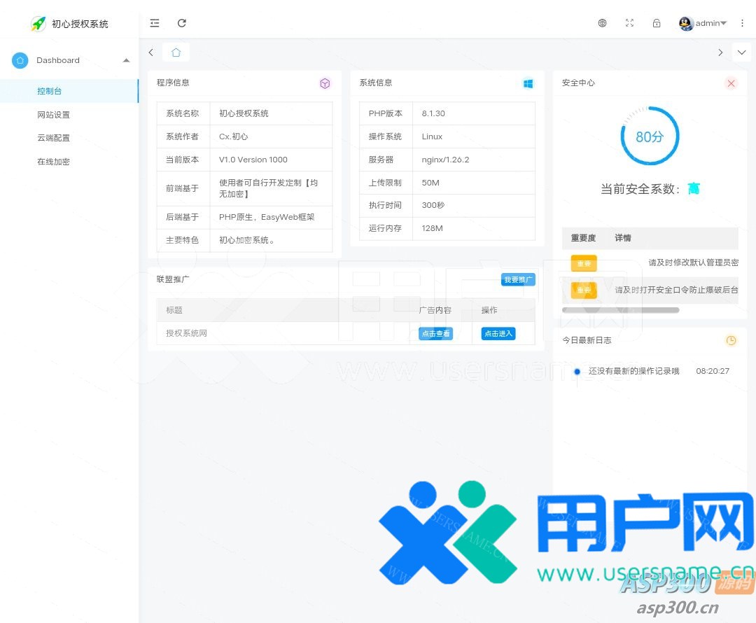This screenshot has height=623, width=756.
Task: Click the Windows icon in 系统信息
Action: (528, 83)
